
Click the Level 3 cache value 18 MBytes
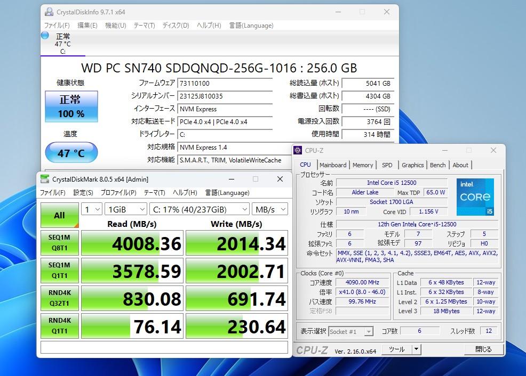pyautogui.click(x=446, y=311)
